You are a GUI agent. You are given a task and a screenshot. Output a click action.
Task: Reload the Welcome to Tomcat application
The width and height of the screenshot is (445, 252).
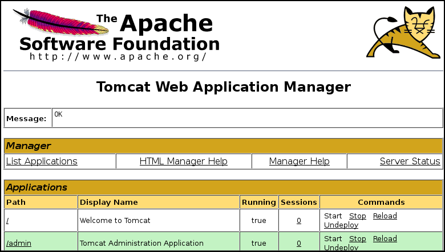(385, 216)
